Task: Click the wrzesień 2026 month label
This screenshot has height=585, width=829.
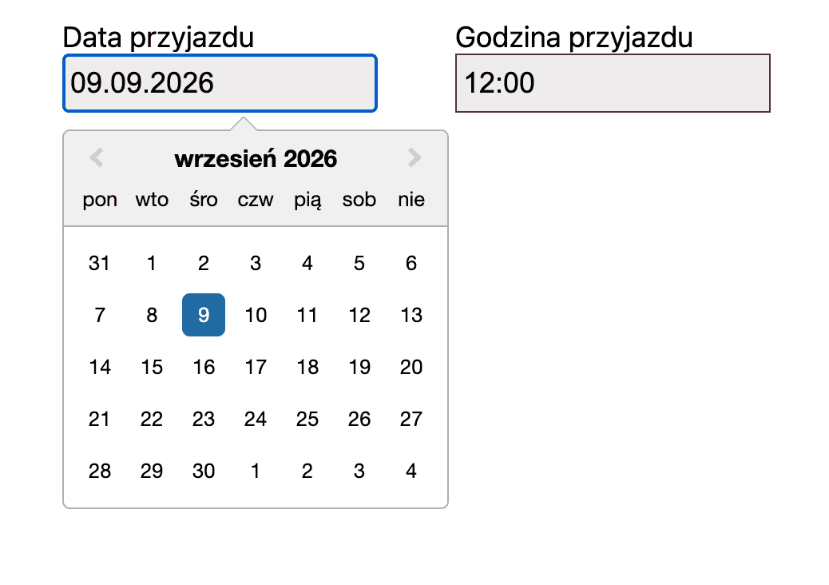Action: pos(255,157)
